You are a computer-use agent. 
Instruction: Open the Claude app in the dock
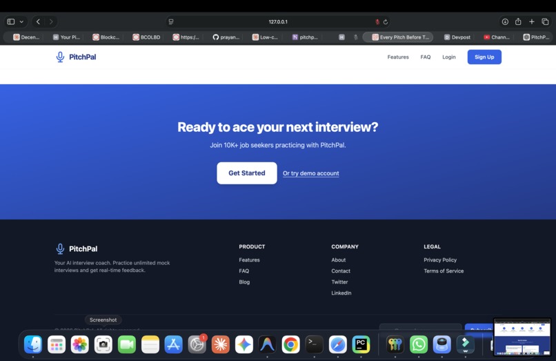coord(220,344)
